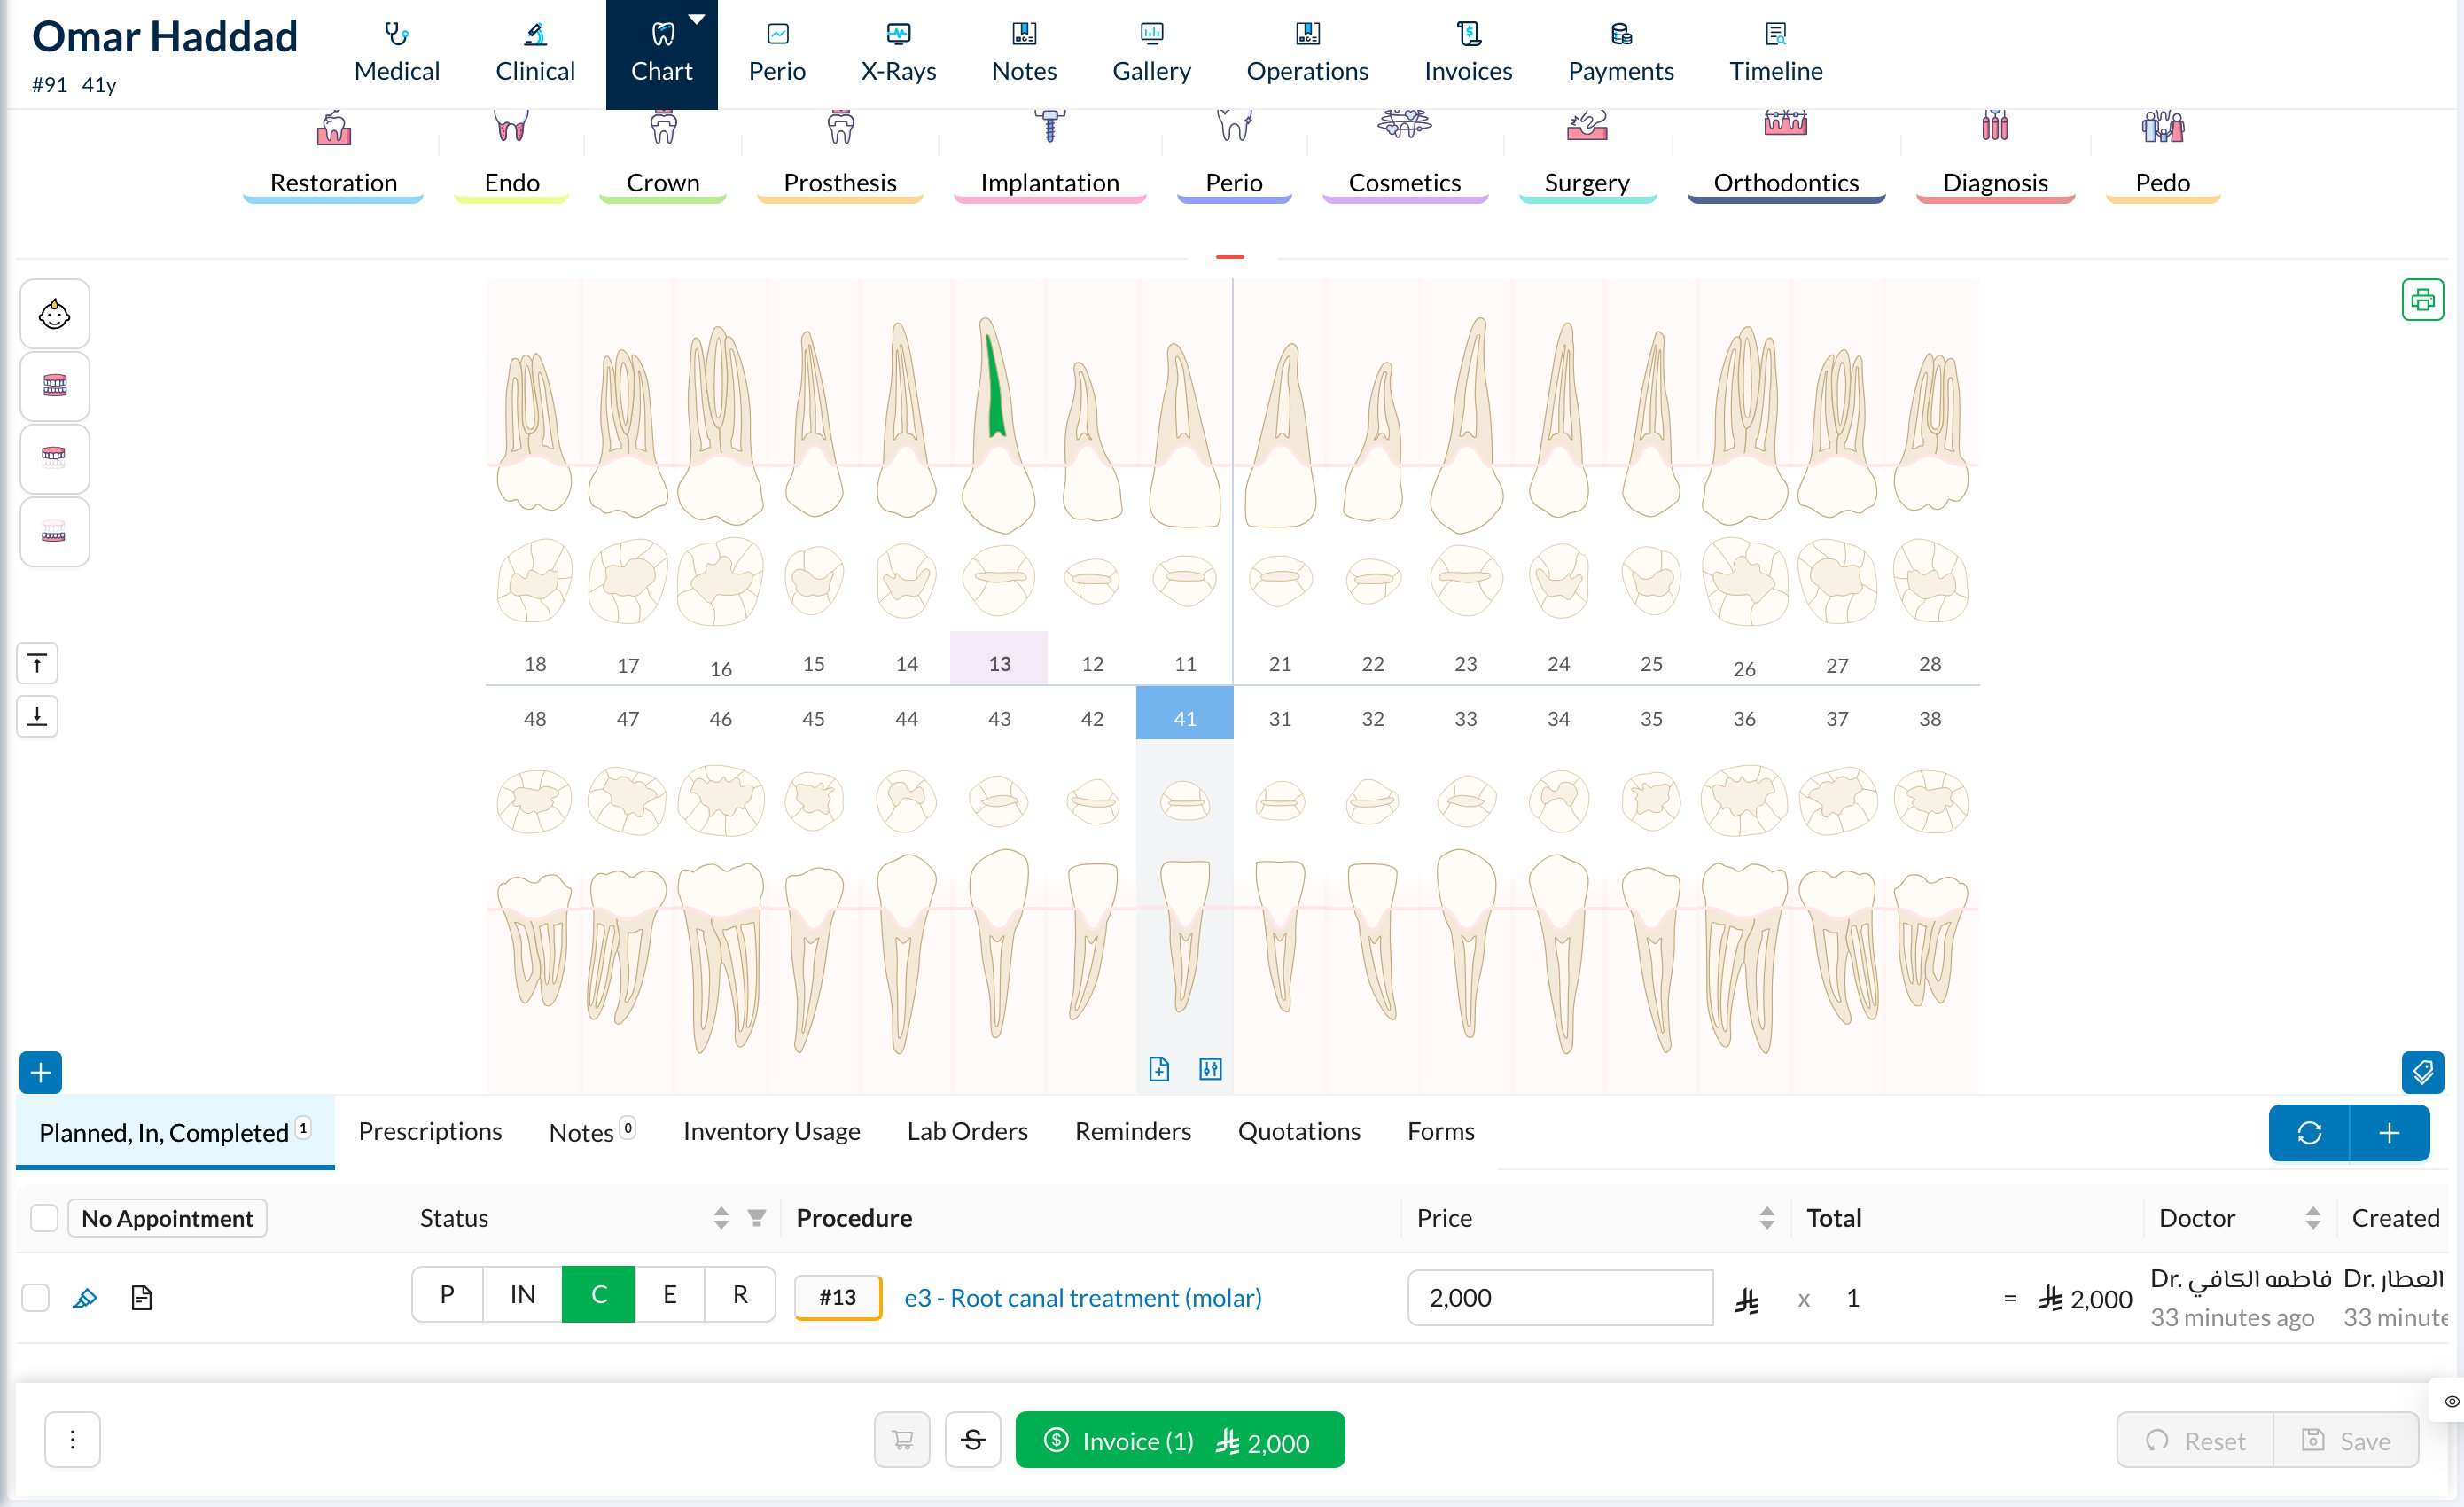Image resolution: width=2464 pixels, height=1507 pixels.
Task: Click the align-to-bottom arrow icon
Action: tap(37, 716)
